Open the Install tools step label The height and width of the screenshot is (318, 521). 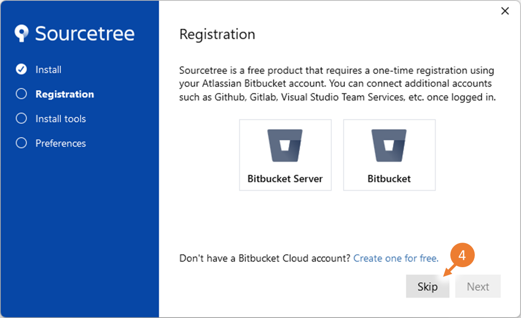(61, 119)
